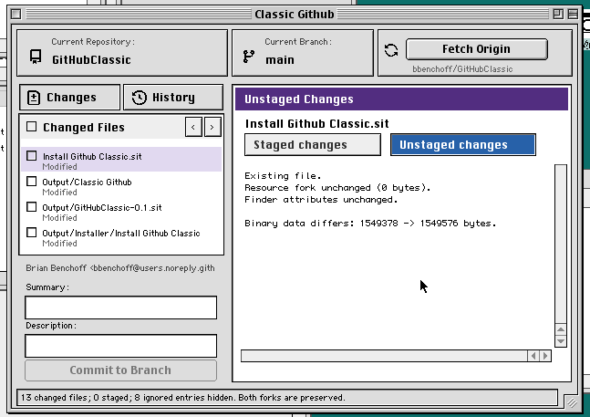This screenshot has width=590, height=417.
Task: Show Unstaged changes view
Action: [x=463, y=145]
